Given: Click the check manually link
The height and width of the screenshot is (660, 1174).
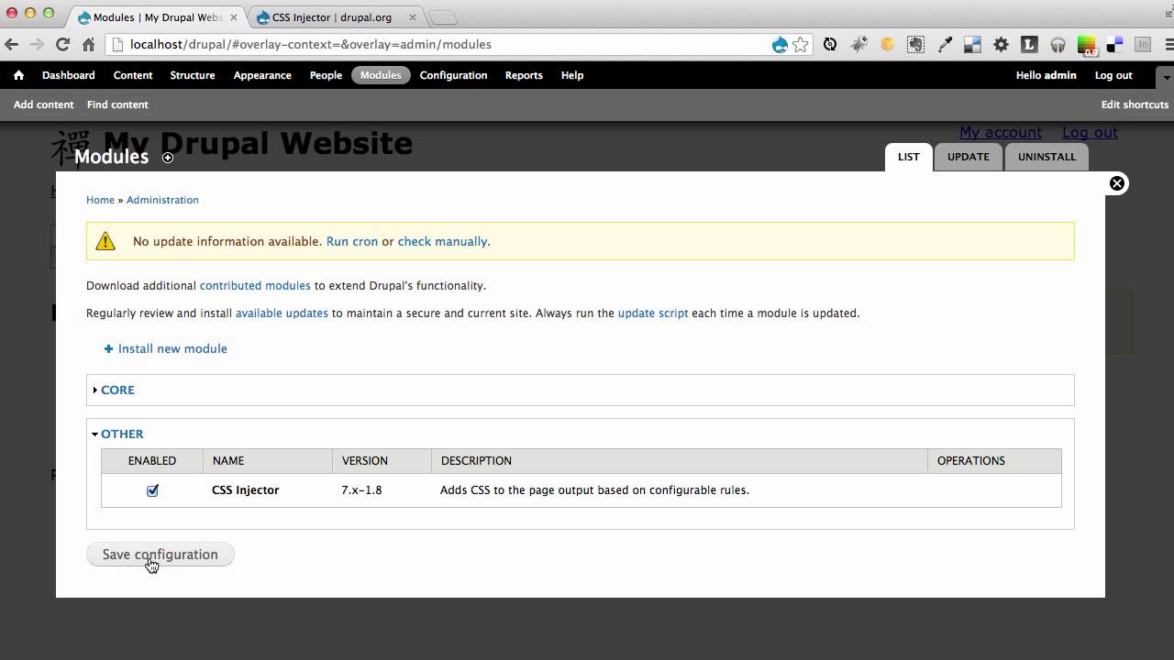Looking at the screenshot, I should tap(442, 241).
